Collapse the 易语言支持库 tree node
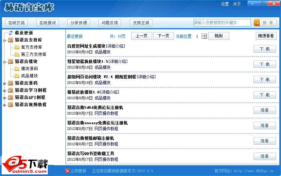281x176 pixels. 5,40
